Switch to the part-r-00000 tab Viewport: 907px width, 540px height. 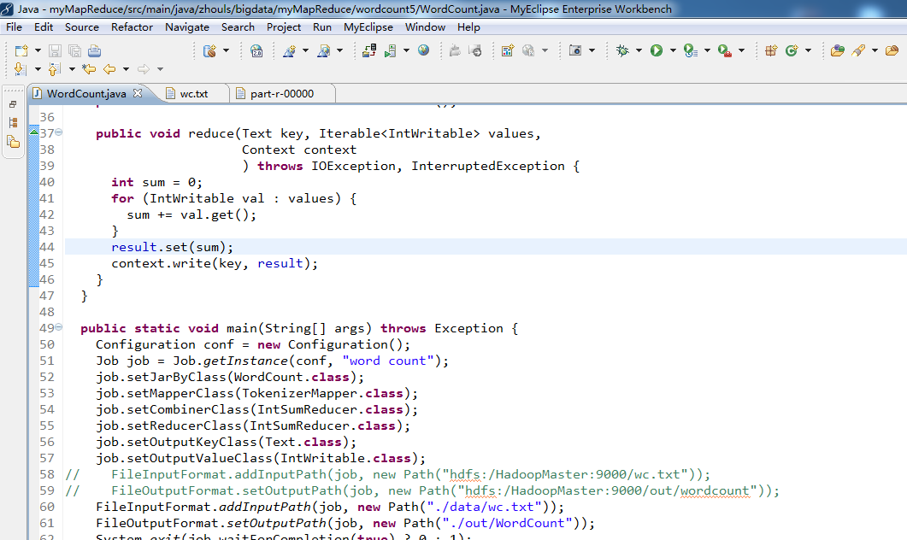coord(282,94)
